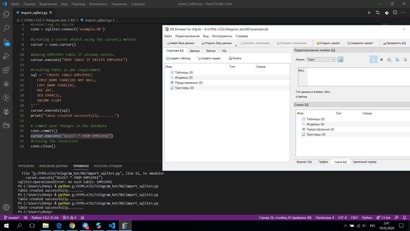This screenshot has height=231, width=410.
Task: Click Attach DB (Прикрепить БД) toolbar button
Action: [x=394, y=43]
